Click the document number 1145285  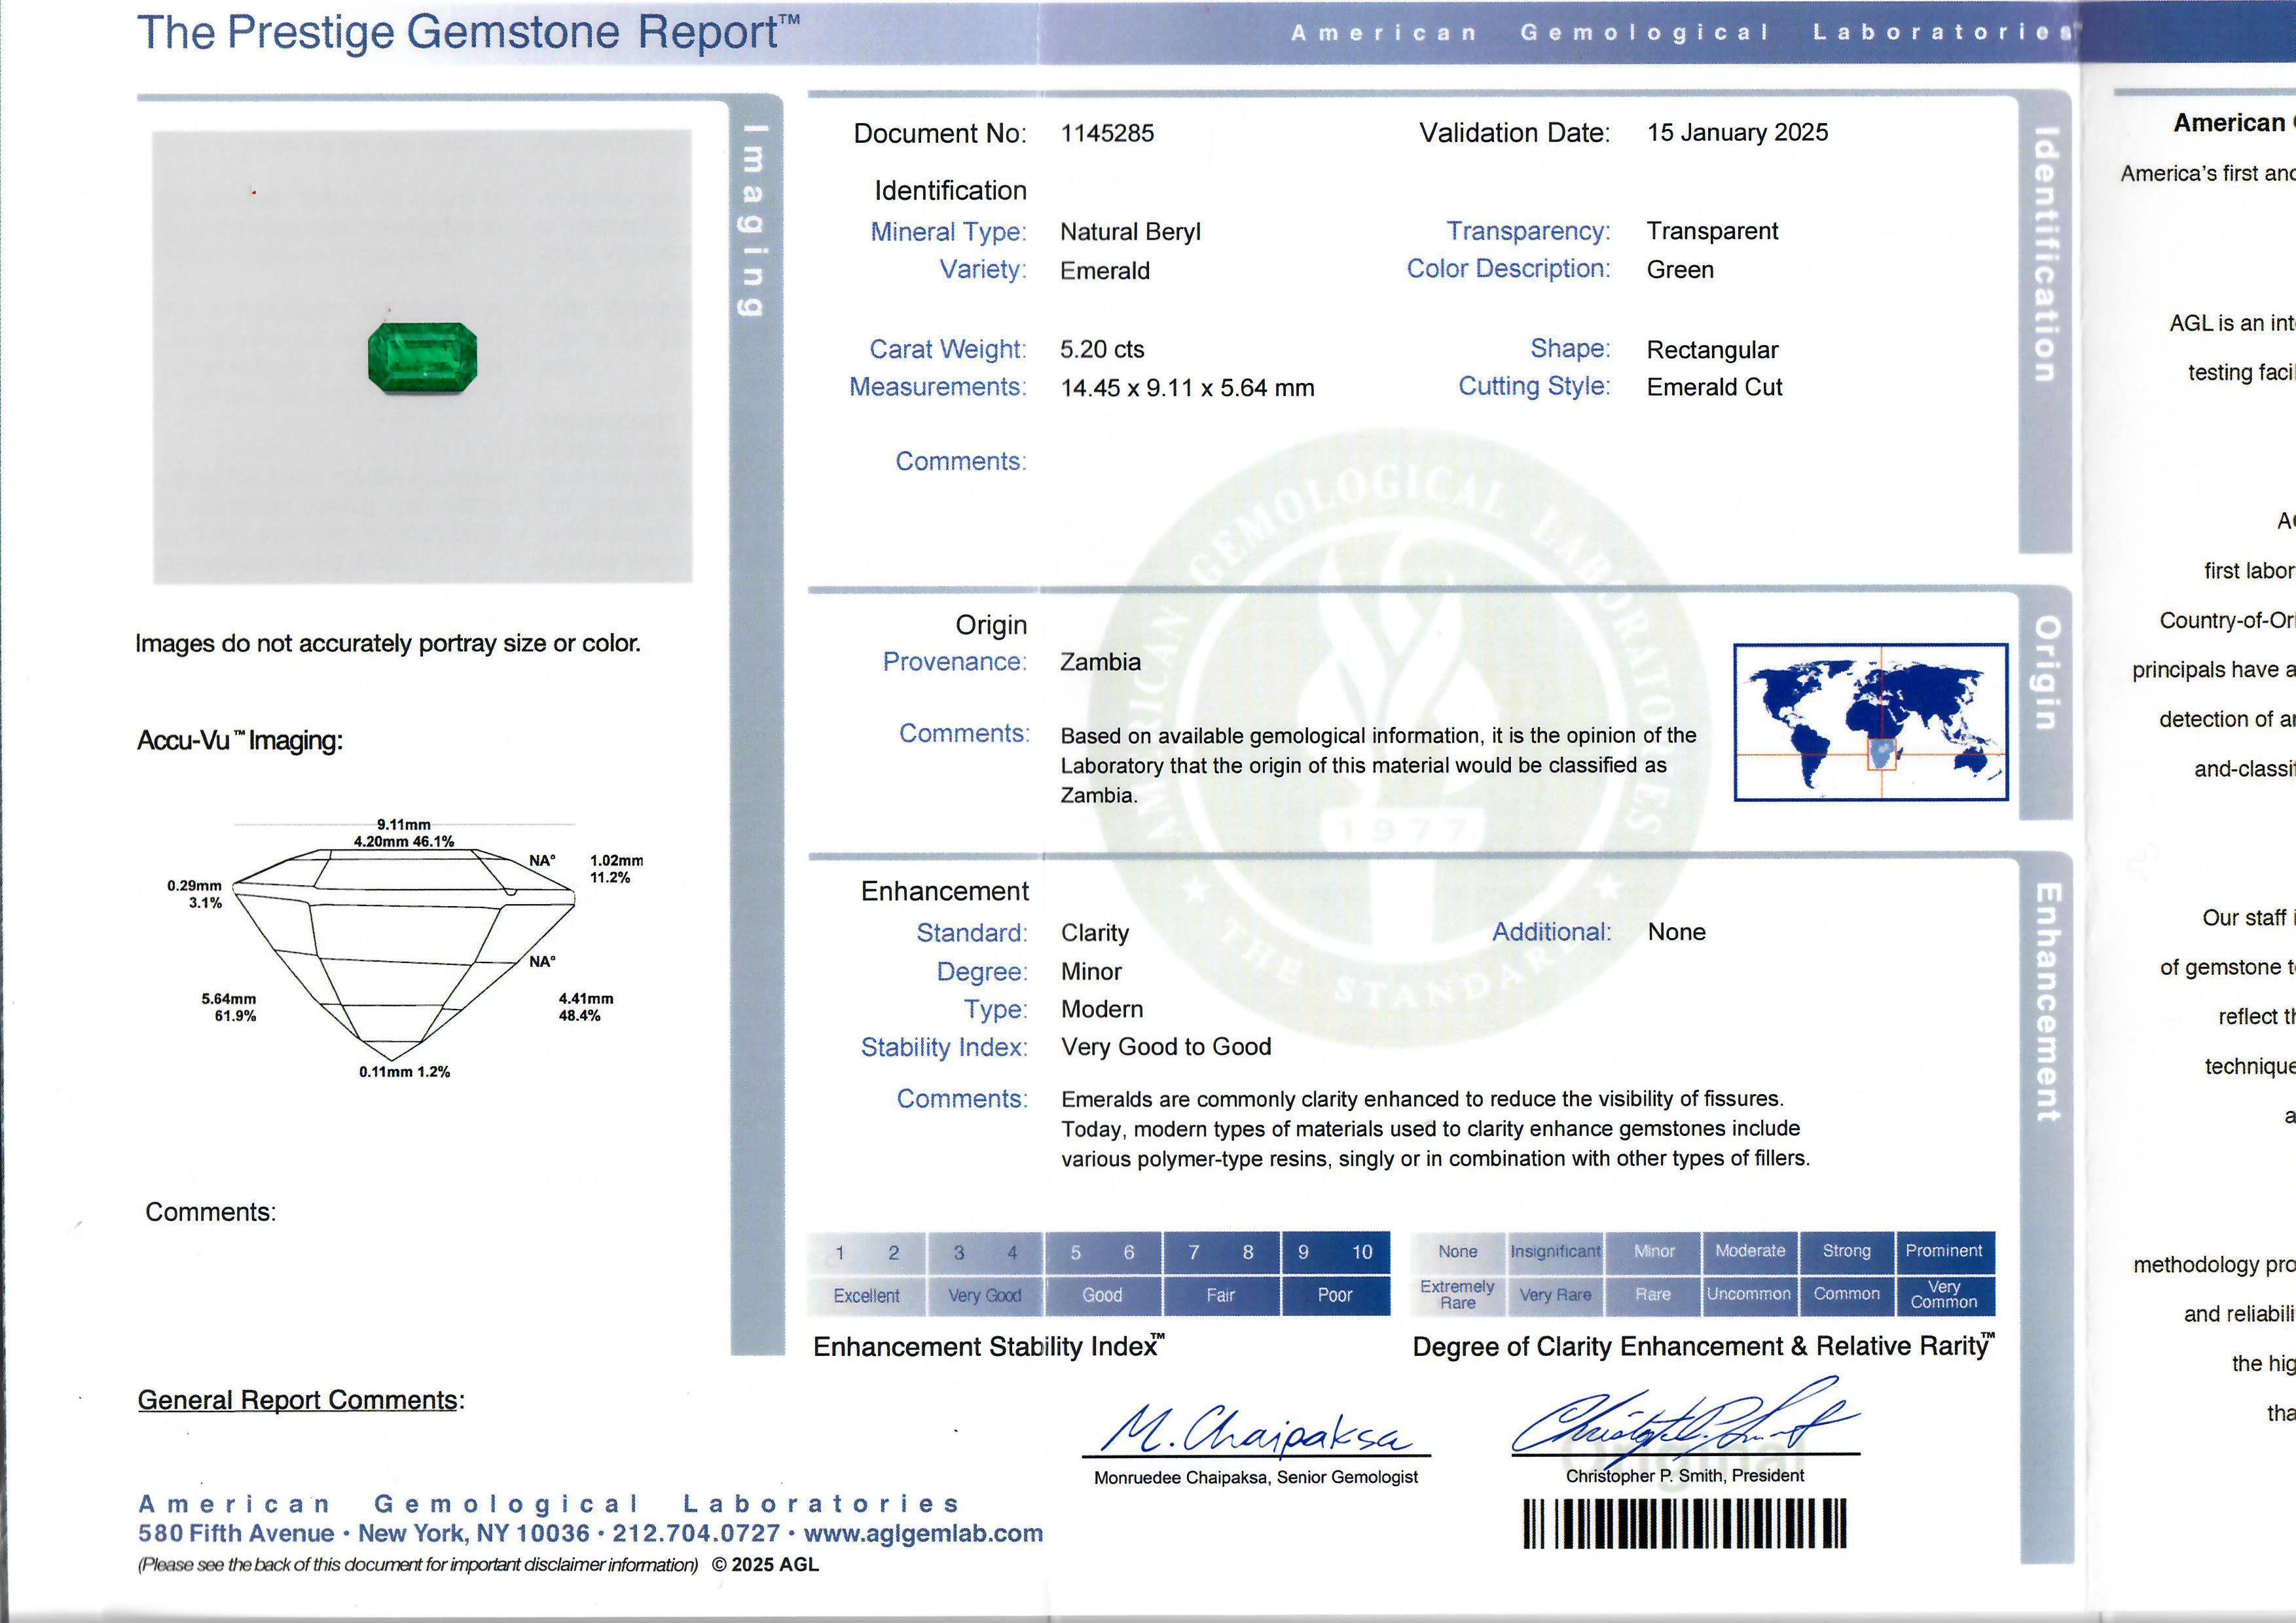tap(1106, 133)
